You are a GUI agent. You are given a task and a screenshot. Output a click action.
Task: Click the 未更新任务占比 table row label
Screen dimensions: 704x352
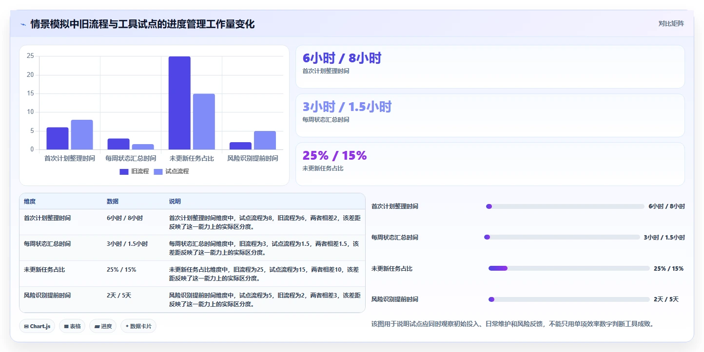click(x=44, y=270)
